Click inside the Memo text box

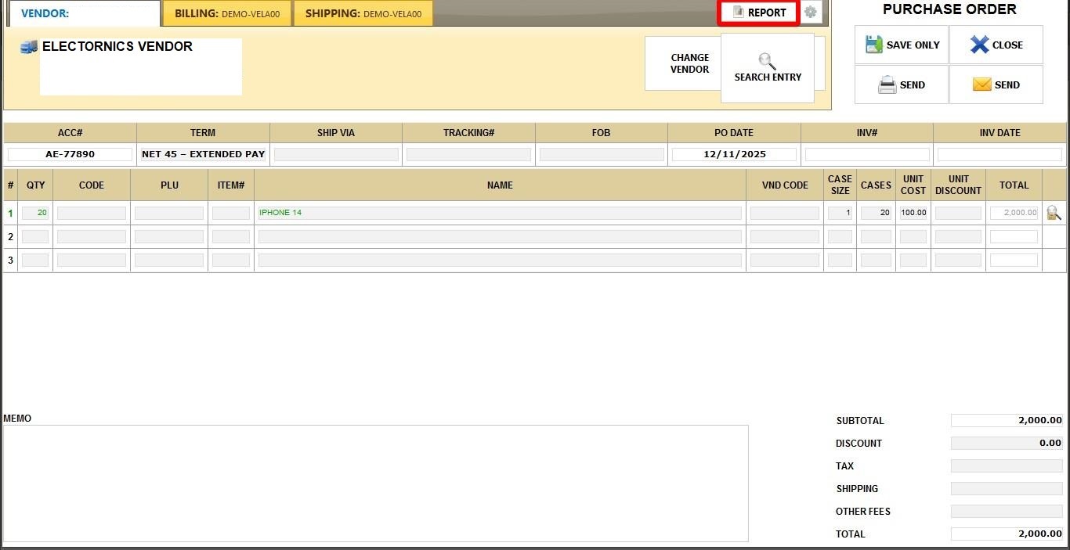[375, 483]
